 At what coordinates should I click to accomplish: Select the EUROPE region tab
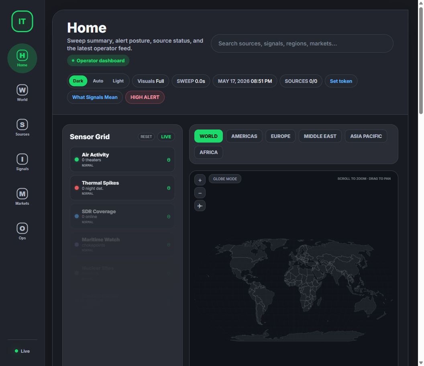[280, 136]
